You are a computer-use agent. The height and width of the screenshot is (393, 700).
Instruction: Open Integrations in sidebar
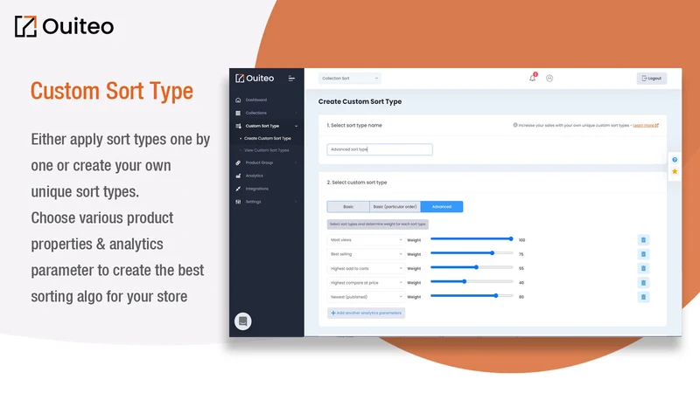[257, 189]
